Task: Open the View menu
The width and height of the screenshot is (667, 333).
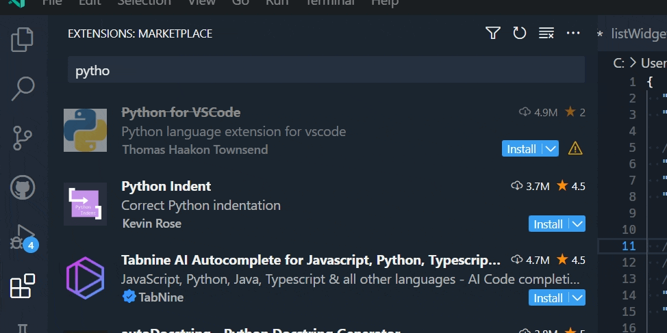Action: [201, 3]
